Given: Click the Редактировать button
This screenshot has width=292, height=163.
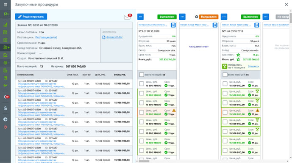Looking at the screenshot, I should coord(31,17).
